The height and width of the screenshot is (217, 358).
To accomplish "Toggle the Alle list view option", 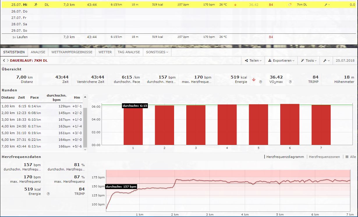I will [x=350, y=157].
